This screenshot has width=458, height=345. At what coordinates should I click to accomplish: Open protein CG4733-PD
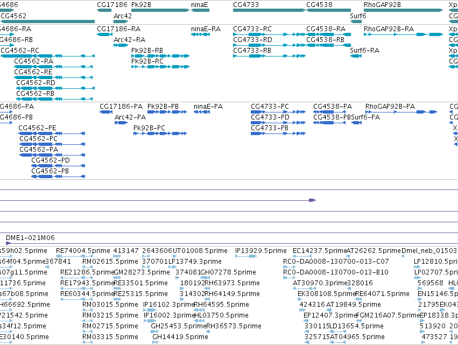(270, 117)
